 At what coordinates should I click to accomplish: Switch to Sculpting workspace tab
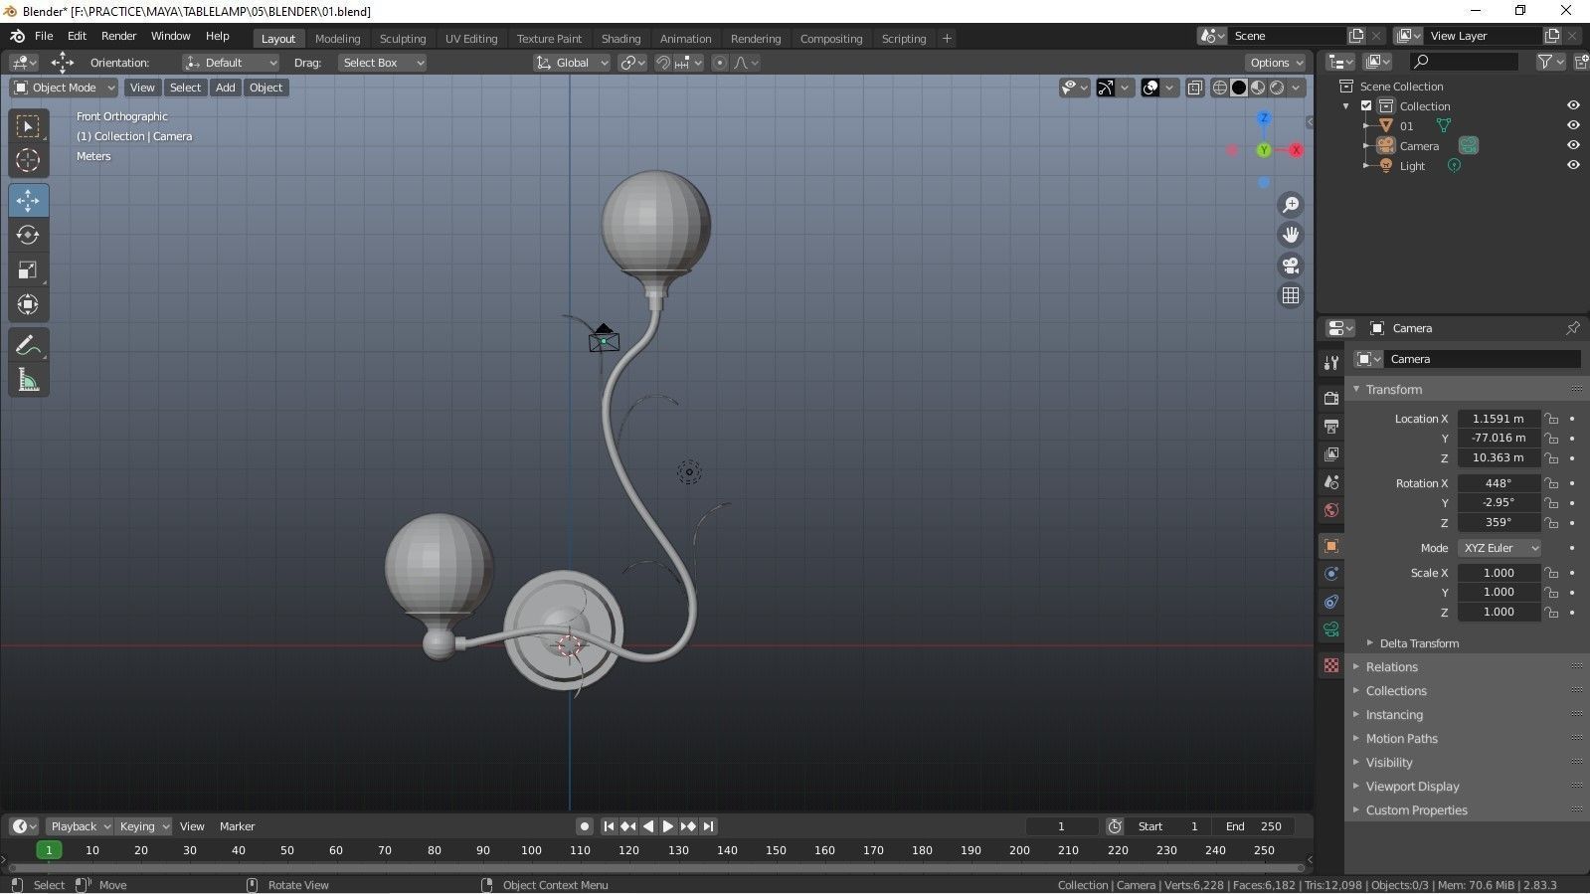point(403,39)
